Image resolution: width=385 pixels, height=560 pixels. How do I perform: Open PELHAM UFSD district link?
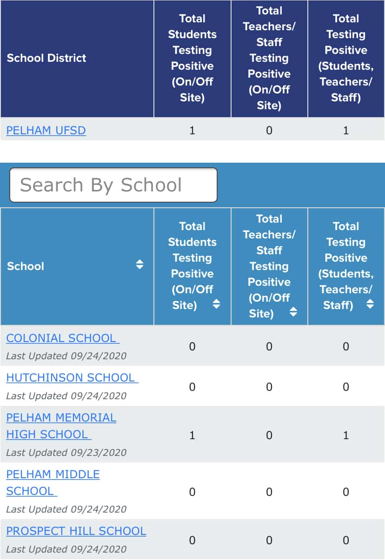coord(46,131)
